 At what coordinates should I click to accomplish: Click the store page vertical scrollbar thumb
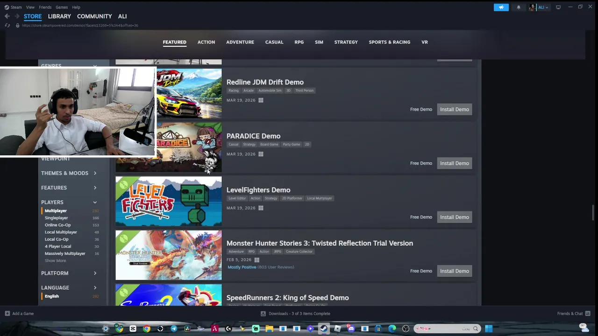coord(593,213)
